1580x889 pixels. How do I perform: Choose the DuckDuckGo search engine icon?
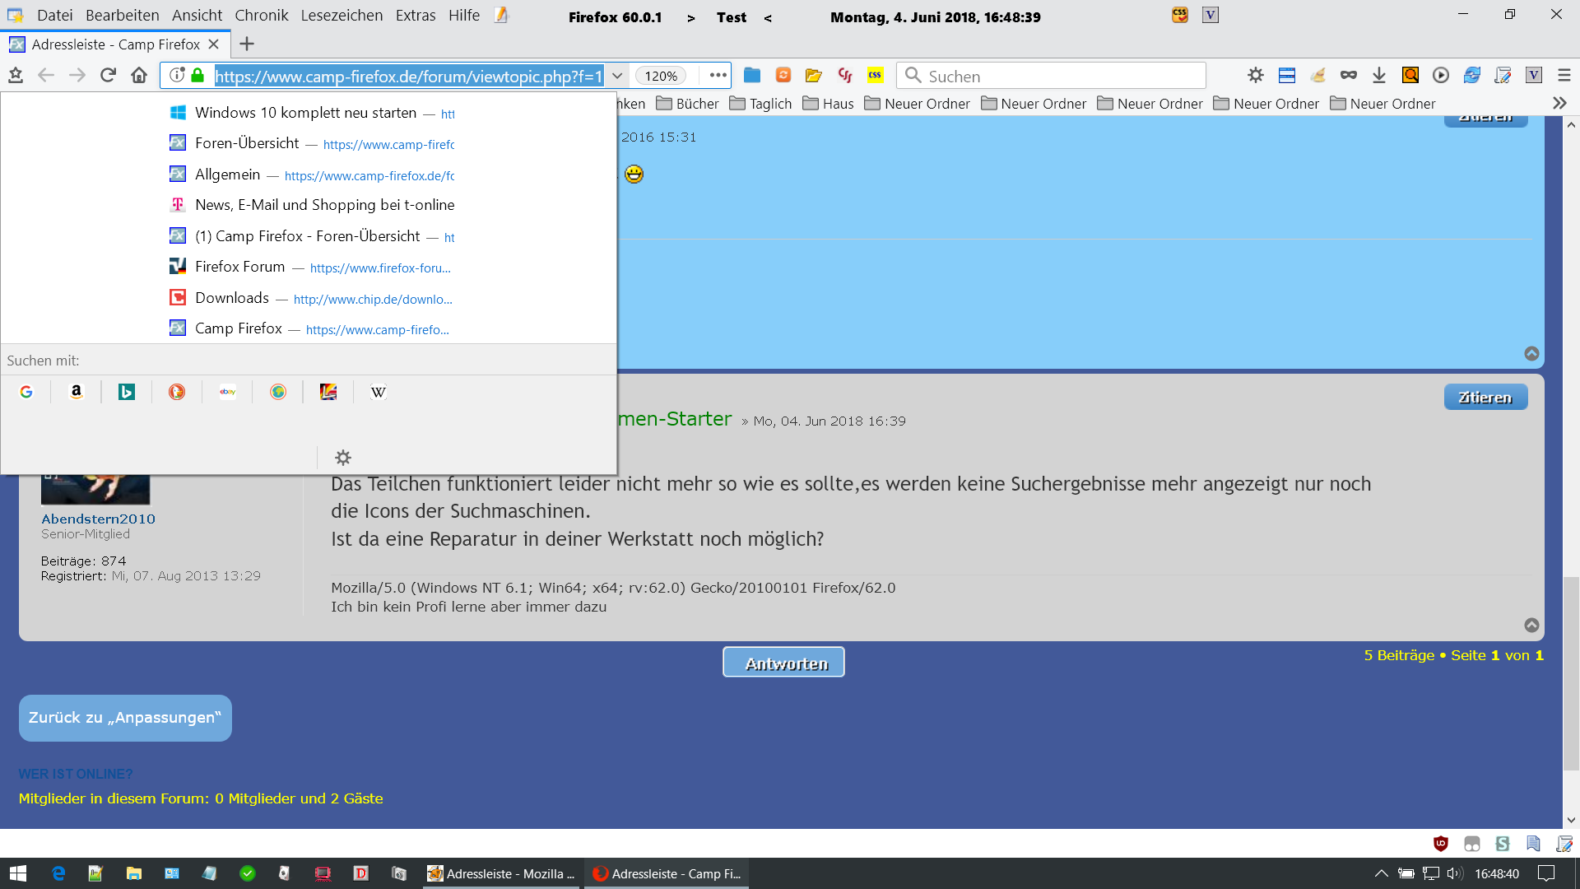click(177, 393)
